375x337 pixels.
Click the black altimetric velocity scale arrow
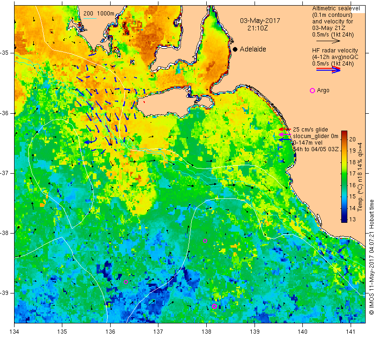pos(328,41)
